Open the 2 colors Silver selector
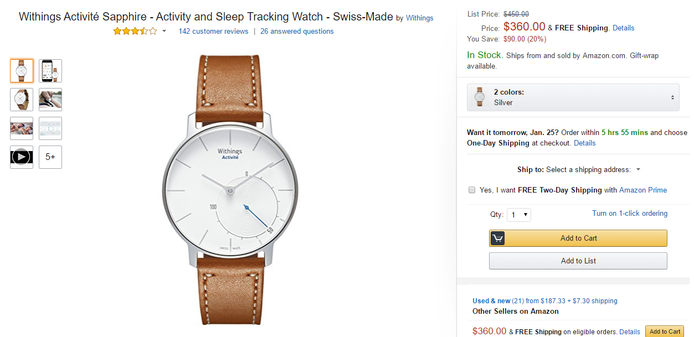The image size is (694, 337). (x=573, y=97)
